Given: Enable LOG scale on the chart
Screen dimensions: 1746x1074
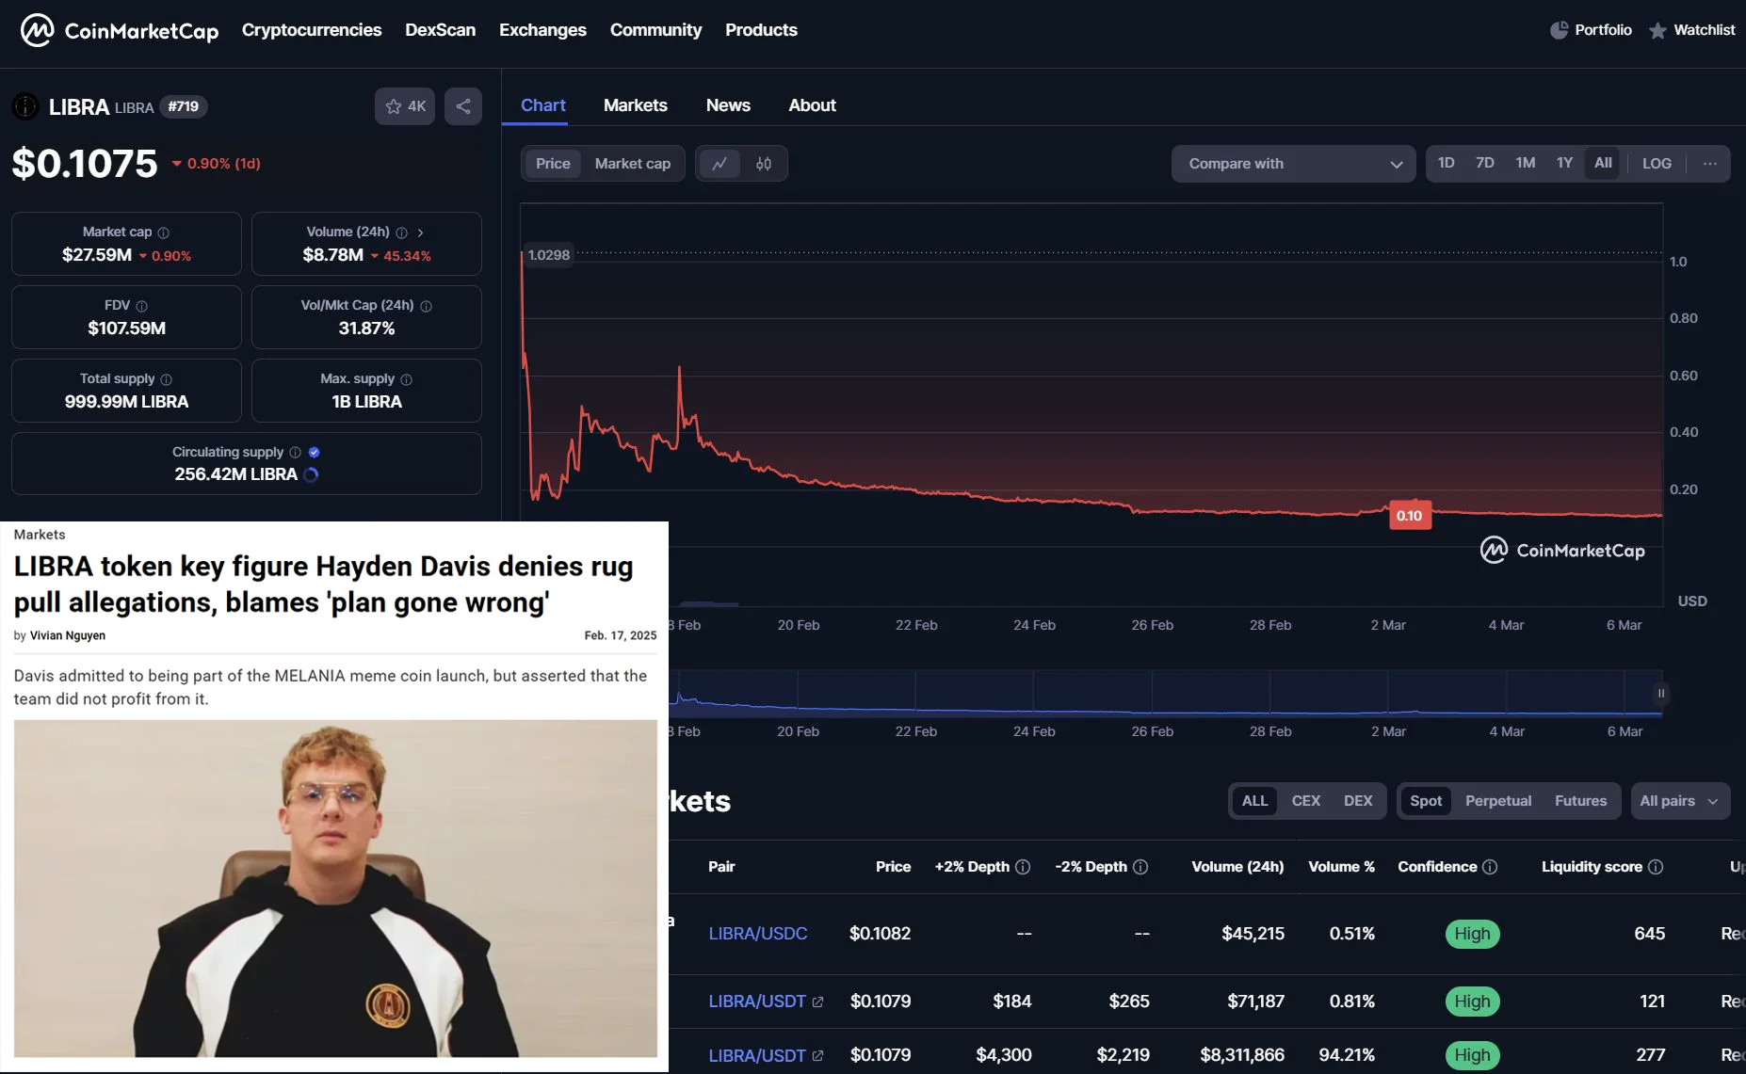Looking at the screenshot, I should 1657,163.
